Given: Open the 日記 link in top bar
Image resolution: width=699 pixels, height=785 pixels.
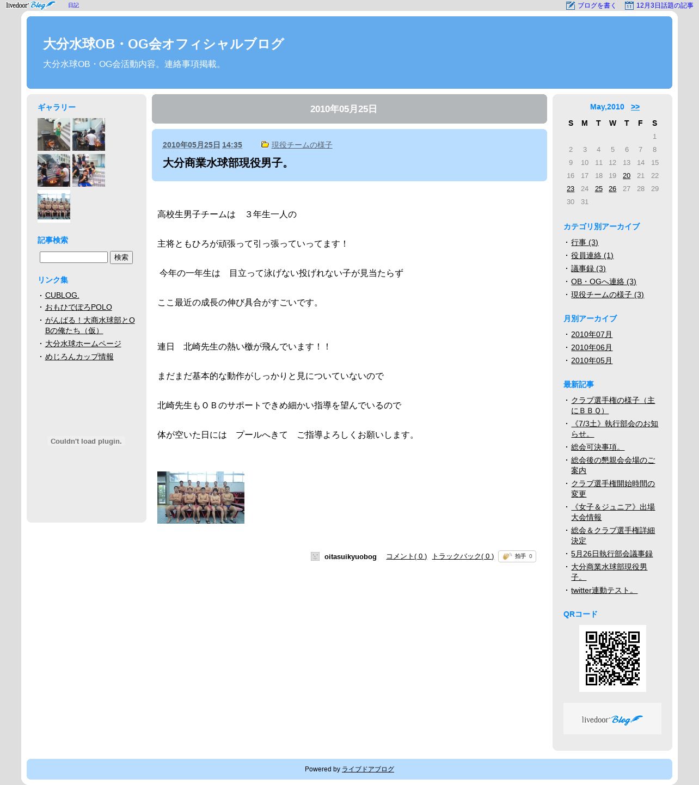Looking at the screenshot, I should tap(73, 5).
